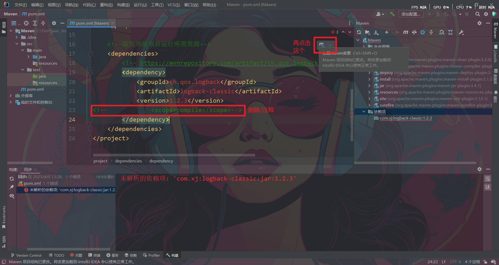This screenshot has height=265, width=499.
Task: Open build view eye options
Action: pos(12,196)
